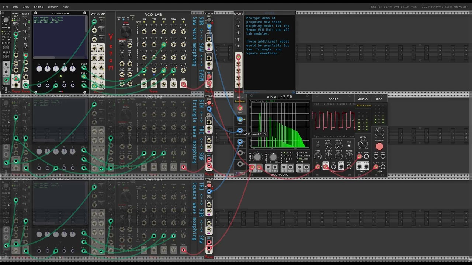Image resolution: width=472 pixels, height=265 pixels.
Task: Click top Formula One knob a
Action: [x=39, y=69]
